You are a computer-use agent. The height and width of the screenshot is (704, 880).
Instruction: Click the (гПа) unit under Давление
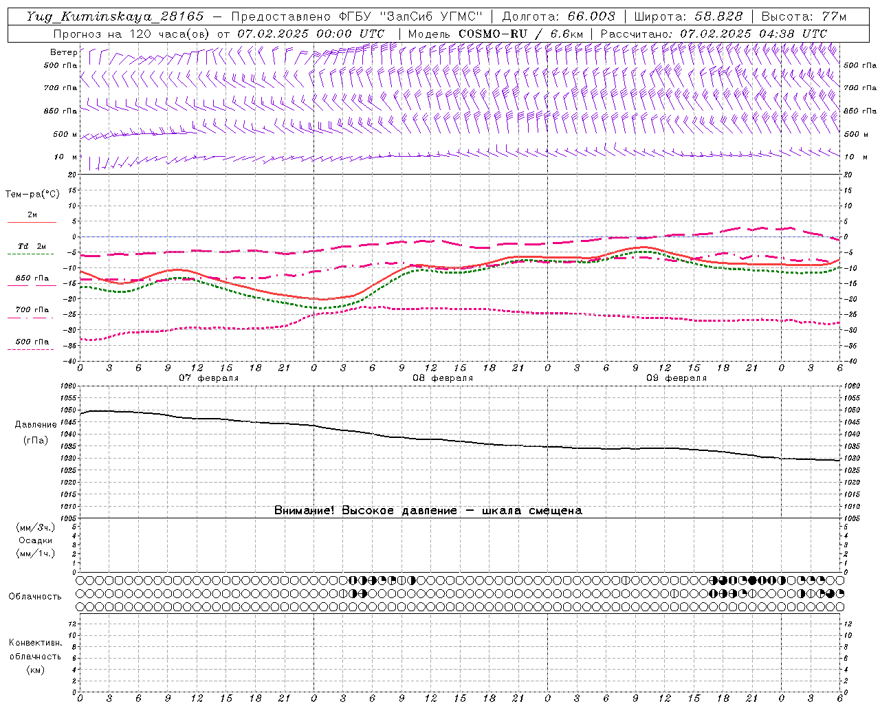pyautogui.click(x=36, y=440)
